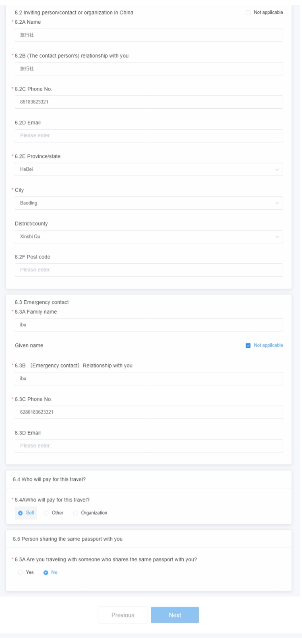Viewport: 302px width, 638px height.
Task: Choose Other as travel payer
Action: click(x=46, y=513)
